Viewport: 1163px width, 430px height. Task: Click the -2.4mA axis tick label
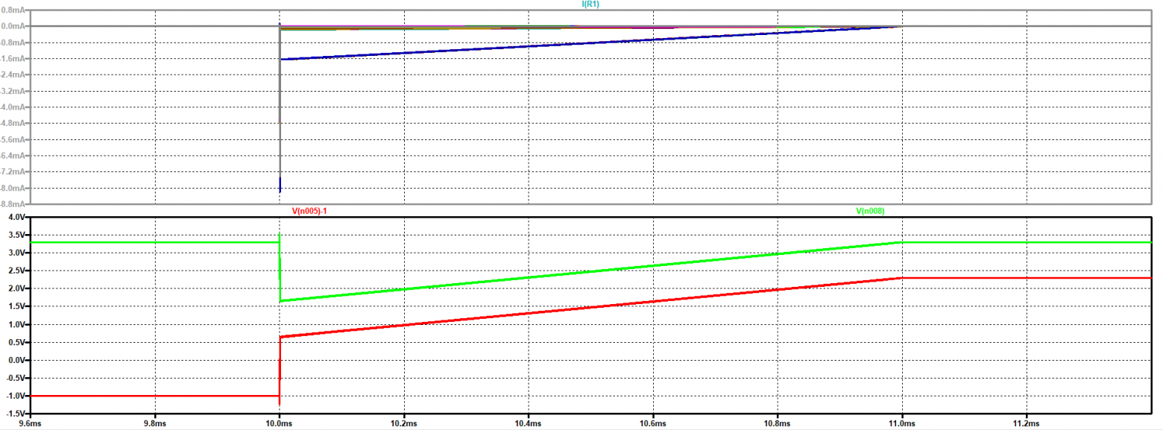13,75
